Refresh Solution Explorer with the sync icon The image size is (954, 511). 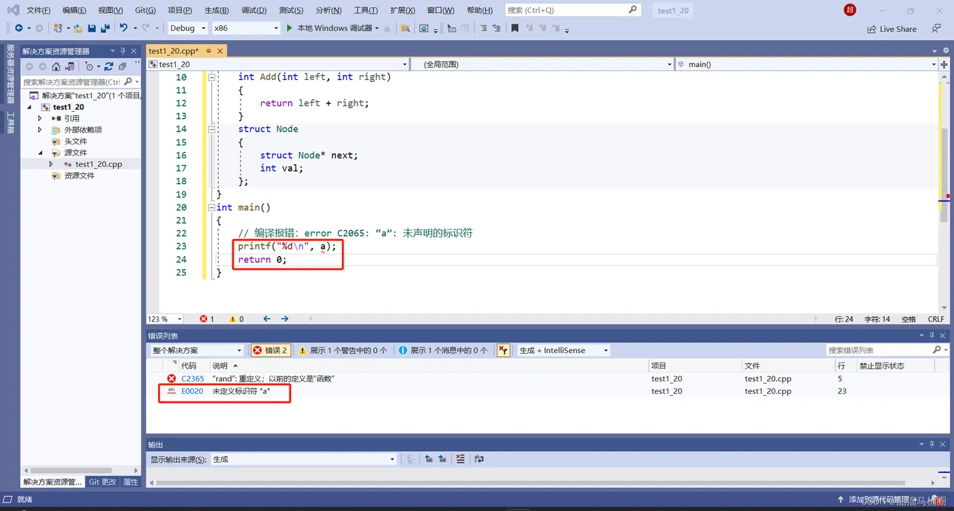pyautogui.click(x=109, y=66)
